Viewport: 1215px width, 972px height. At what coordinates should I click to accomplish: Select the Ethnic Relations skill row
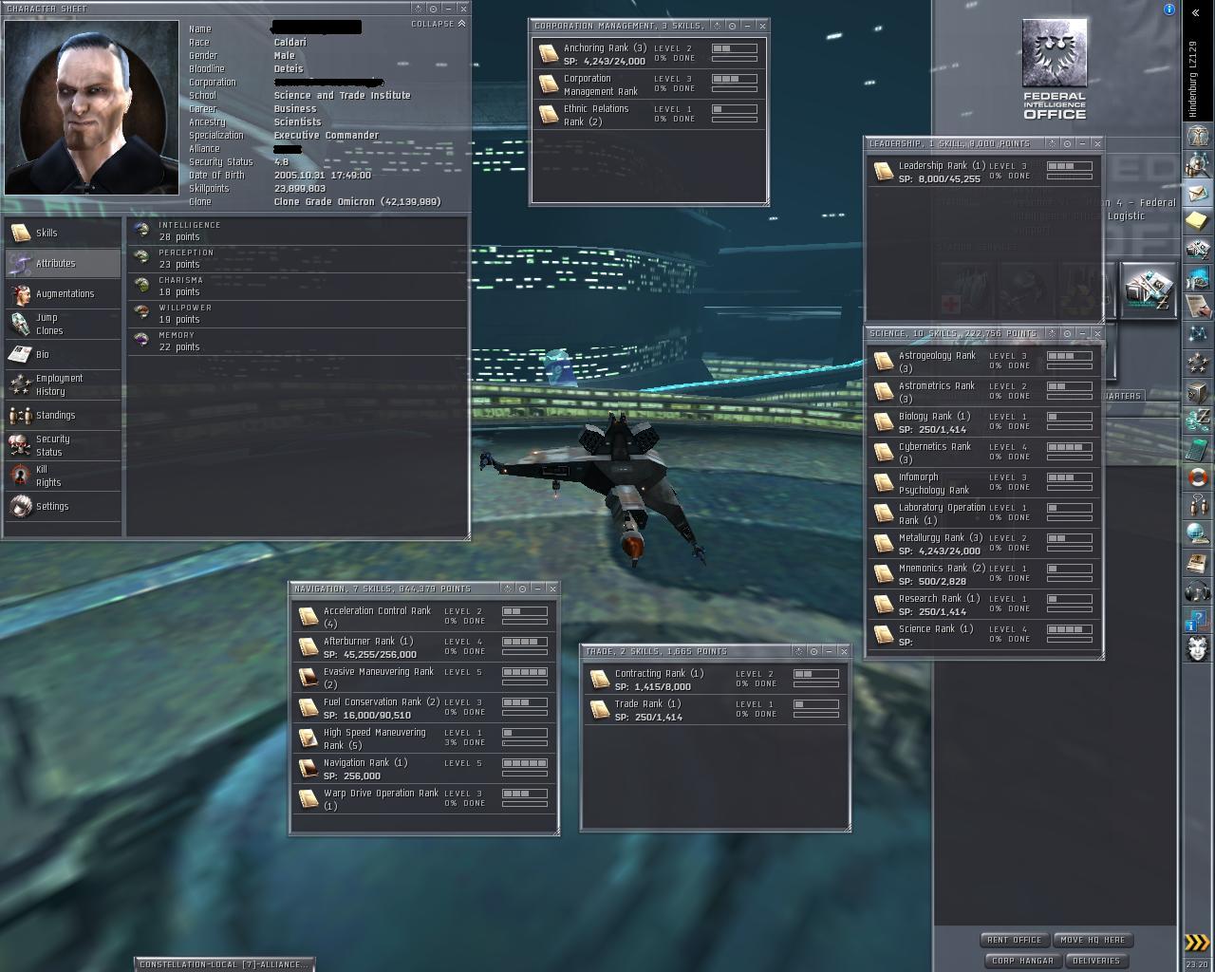point(648,115)
